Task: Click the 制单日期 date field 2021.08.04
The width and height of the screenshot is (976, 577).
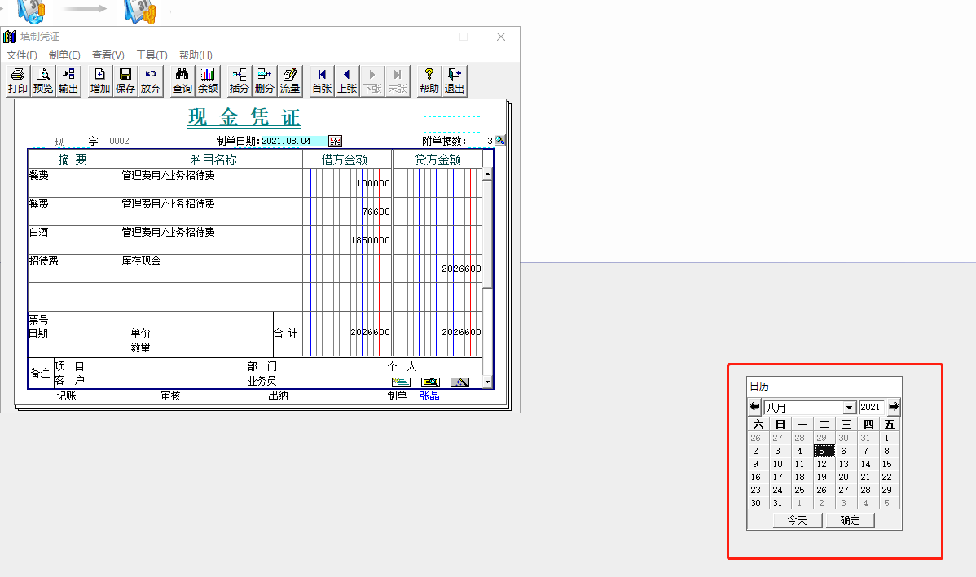Action: 294,141
